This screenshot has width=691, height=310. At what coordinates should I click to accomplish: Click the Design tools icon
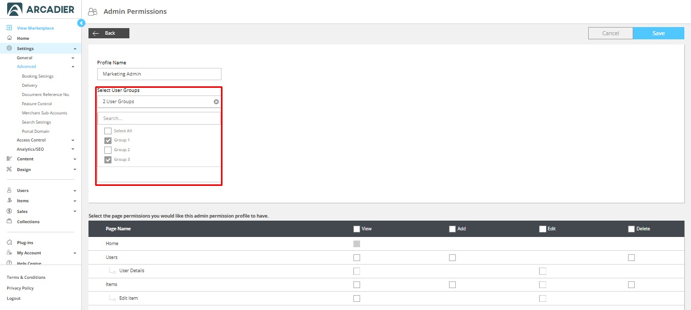(x=9, y=170)
